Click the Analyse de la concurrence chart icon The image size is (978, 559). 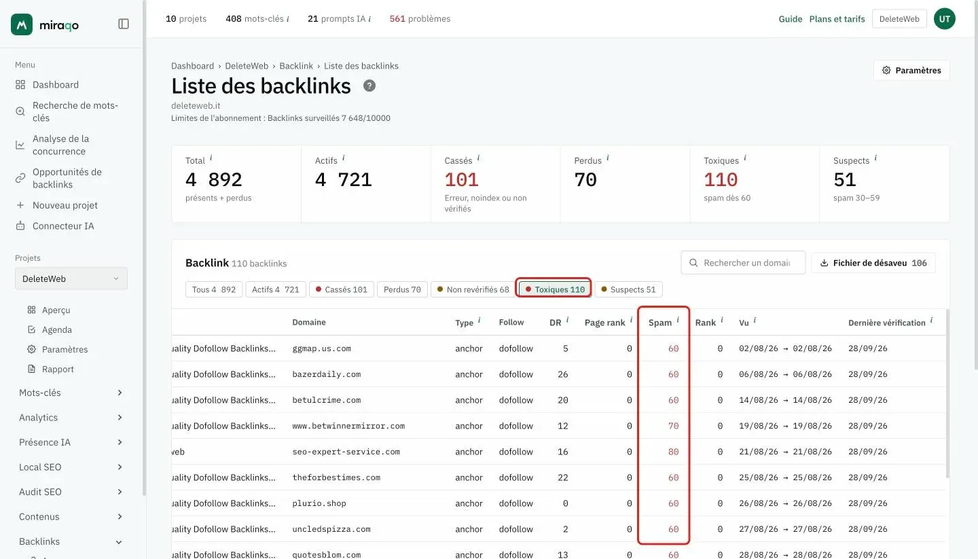(x=20, y=145)
